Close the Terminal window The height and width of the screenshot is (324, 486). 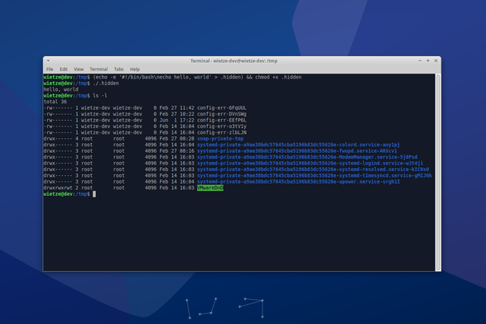click(435, 60)
